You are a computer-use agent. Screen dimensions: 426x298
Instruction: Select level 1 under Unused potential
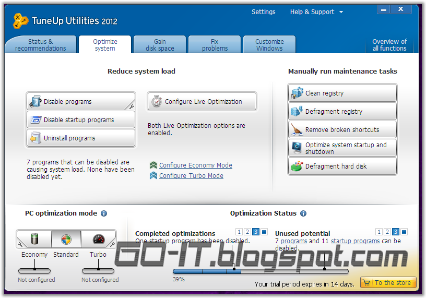(379, 232)
